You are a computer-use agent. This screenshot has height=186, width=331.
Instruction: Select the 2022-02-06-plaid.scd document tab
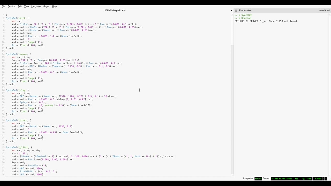(x=115, y=10)
